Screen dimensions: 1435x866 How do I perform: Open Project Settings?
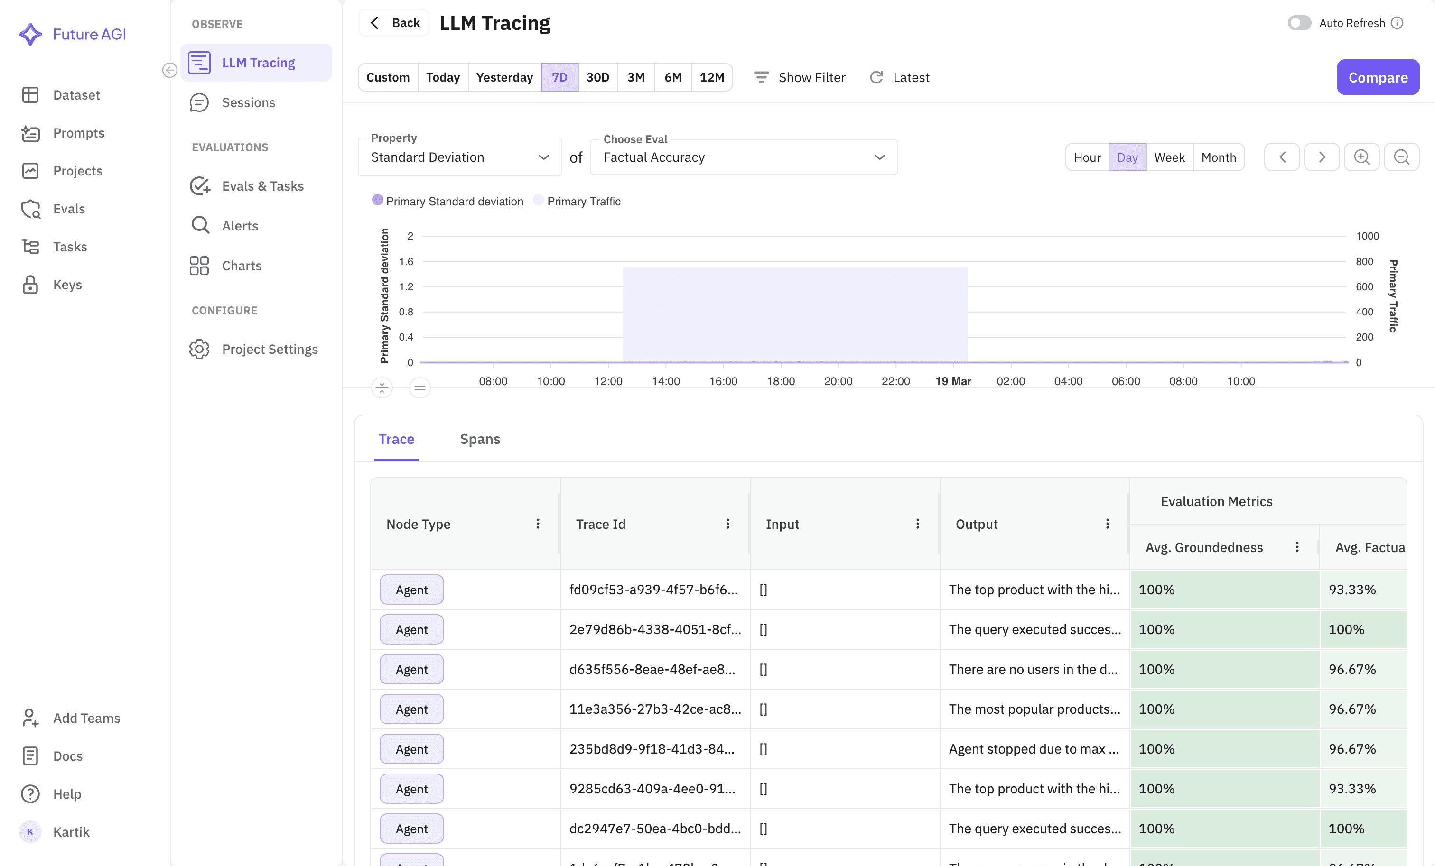199,349
